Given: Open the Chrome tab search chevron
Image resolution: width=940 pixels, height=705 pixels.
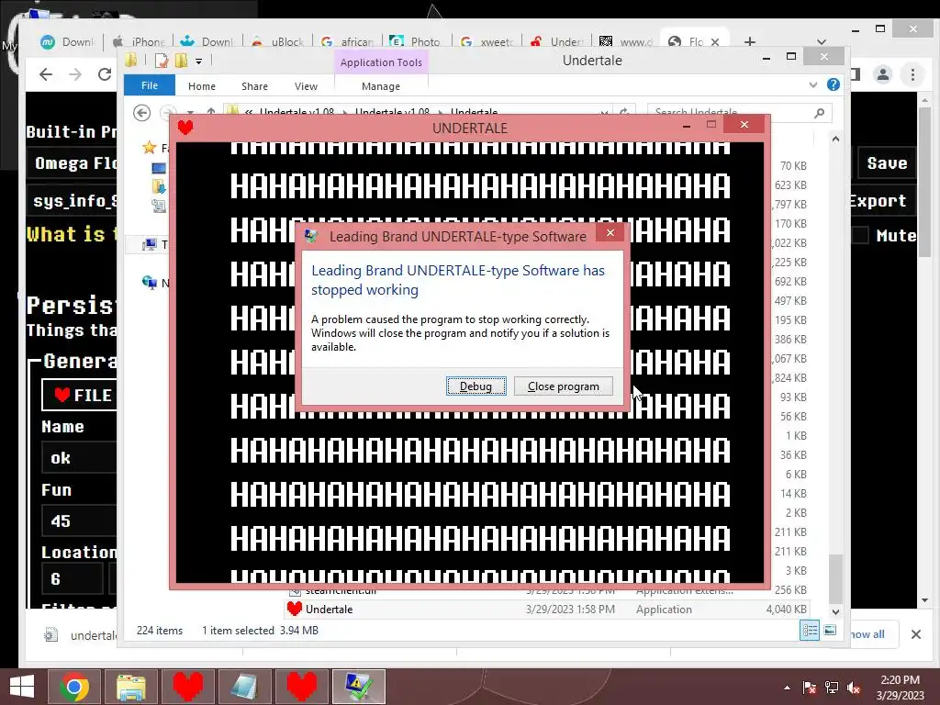Looking at the screenshot, I should 822,41.
